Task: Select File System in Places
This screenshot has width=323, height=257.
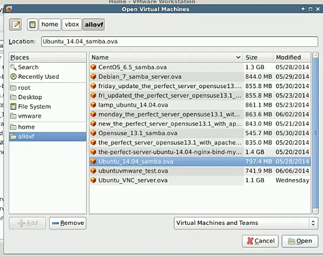Action: pyautogui.click(x=48, y=107)
